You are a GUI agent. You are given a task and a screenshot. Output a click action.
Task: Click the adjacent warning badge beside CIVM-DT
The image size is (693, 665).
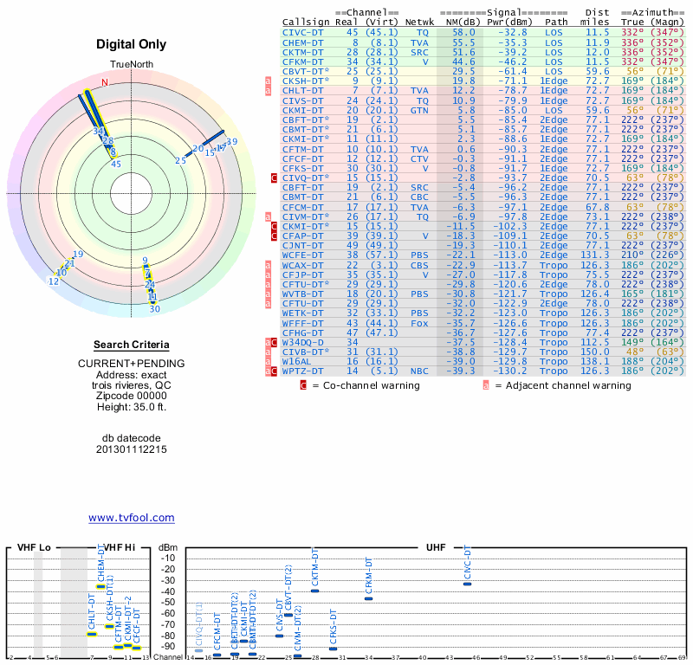point(268,217)
